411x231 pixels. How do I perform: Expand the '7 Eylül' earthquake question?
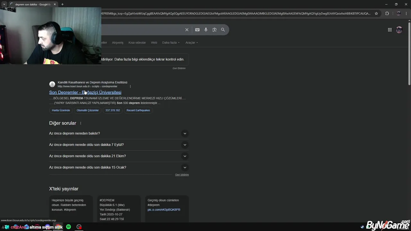point(119,145)
